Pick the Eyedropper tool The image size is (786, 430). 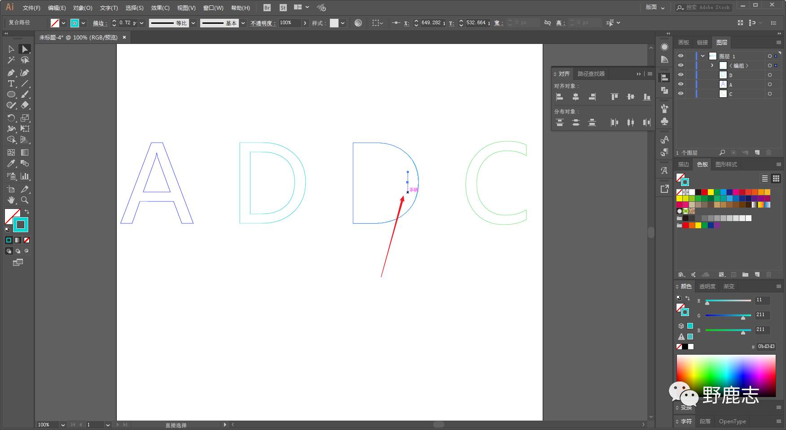tap(11, 164)
